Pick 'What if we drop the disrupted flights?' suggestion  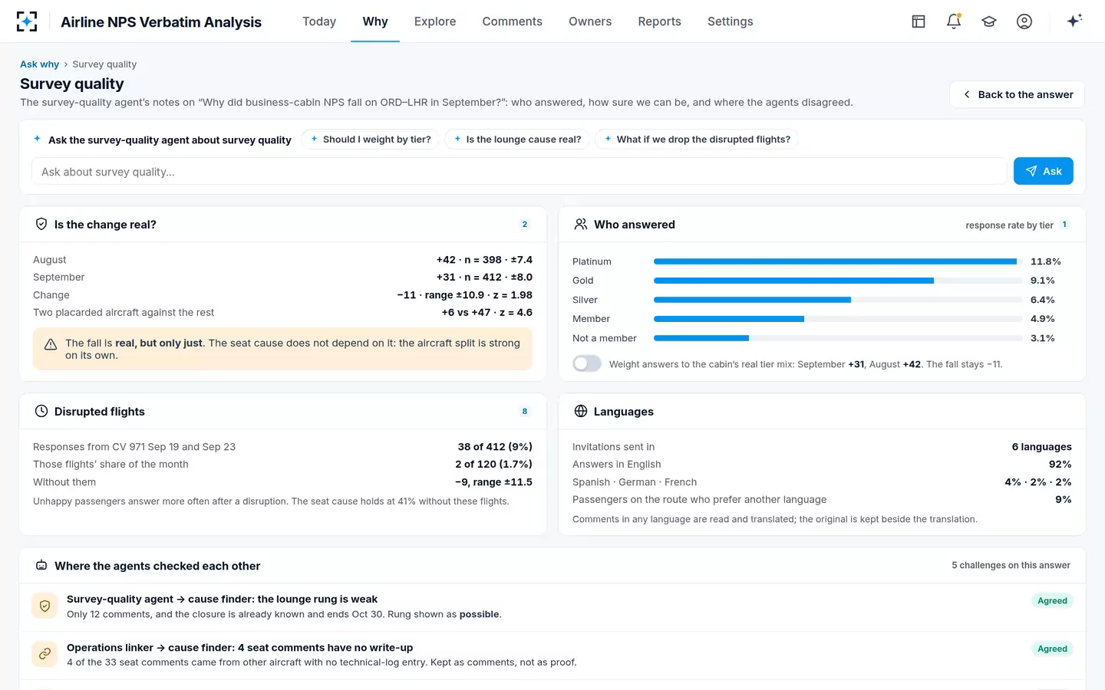(x=697, y=139)
